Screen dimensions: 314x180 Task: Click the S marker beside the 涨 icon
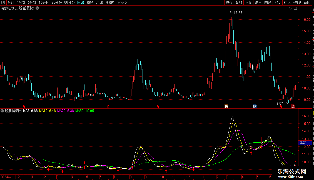coord(281,107)
